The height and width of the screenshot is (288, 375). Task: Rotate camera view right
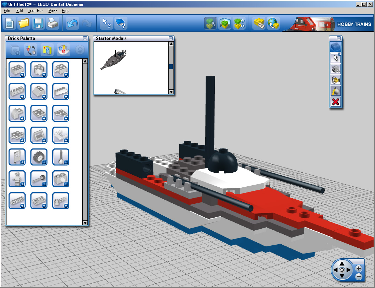(349, 270)
